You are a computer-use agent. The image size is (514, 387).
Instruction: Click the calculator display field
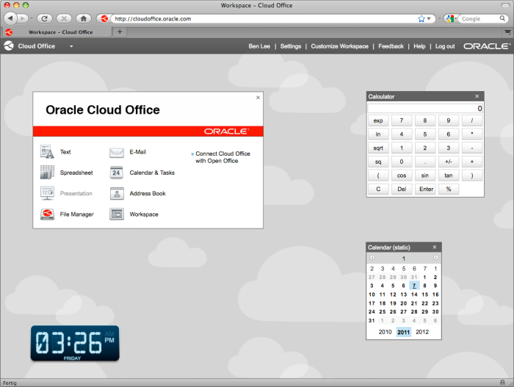click(425, 108)
